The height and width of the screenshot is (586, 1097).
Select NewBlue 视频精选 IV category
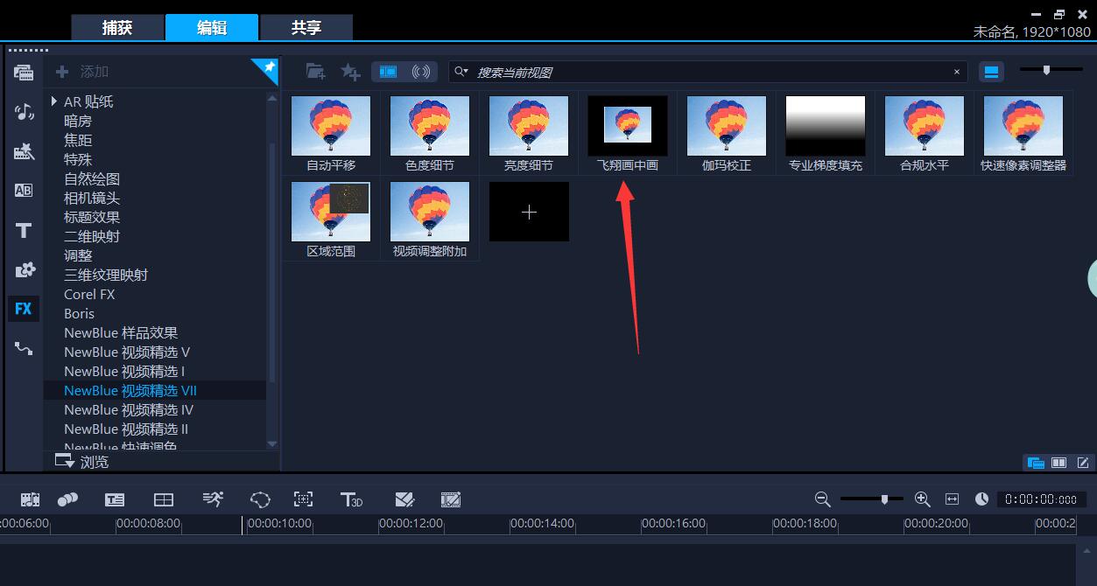[x=129, y=410]
